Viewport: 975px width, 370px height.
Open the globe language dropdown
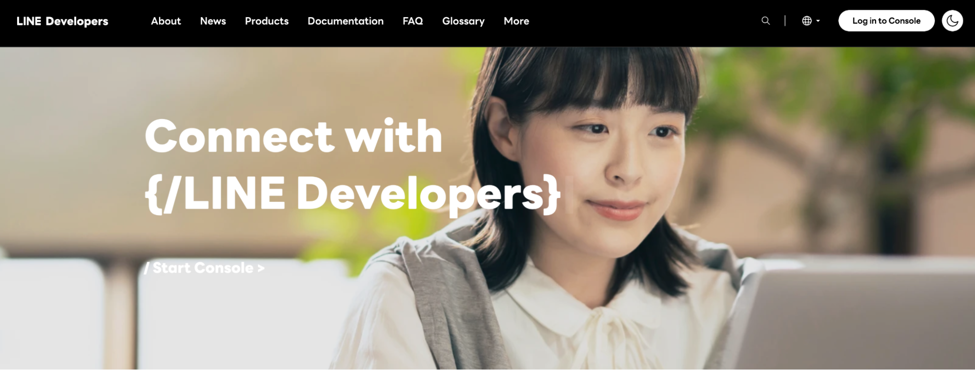tap(811, 21)
